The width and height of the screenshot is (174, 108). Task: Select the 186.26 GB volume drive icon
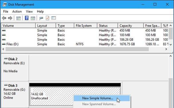(4, 39)
